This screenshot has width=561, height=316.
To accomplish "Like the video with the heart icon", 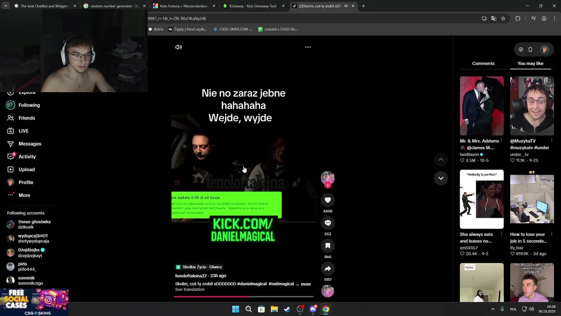I will click(x=327, y=200).
